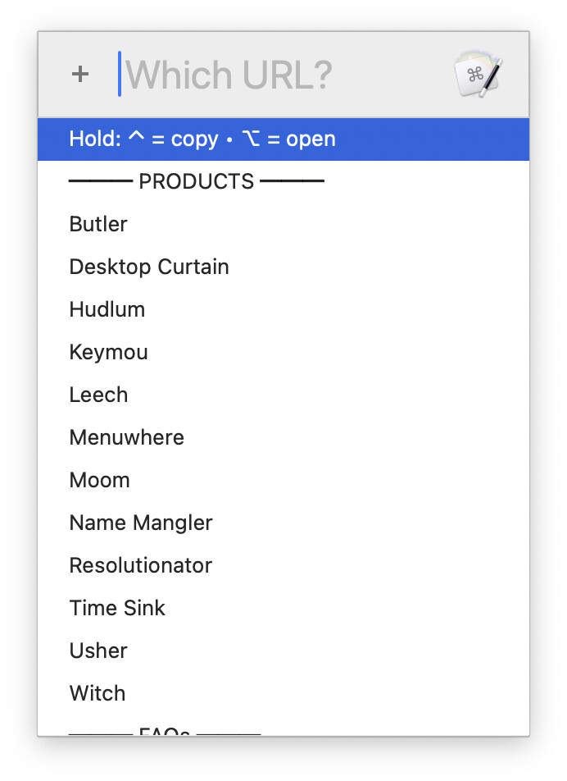Pick Hudlum from the products list
Image resolution: width=567 pixels, height=781 pixels.
107,309
